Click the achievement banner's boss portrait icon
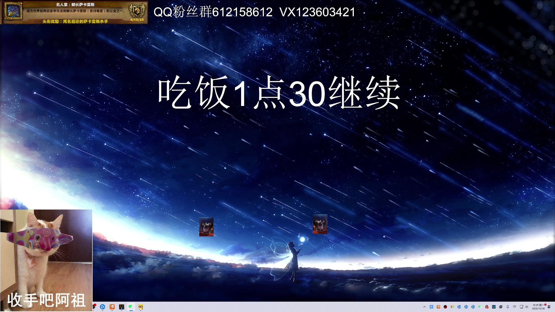555x312 pixels. click(x=13, y=11)
